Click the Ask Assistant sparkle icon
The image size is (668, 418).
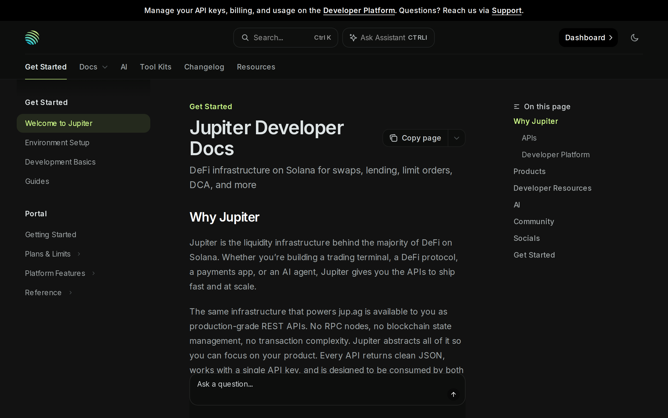point(353,38)
